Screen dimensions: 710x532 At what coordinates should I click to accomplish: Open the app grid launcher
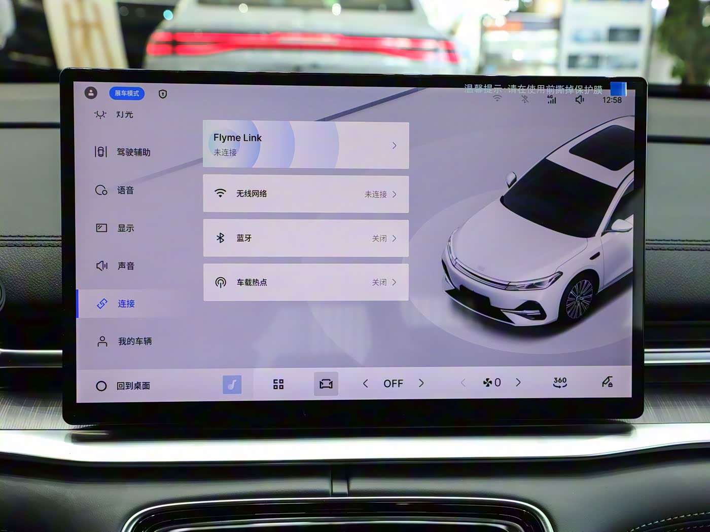278,384
